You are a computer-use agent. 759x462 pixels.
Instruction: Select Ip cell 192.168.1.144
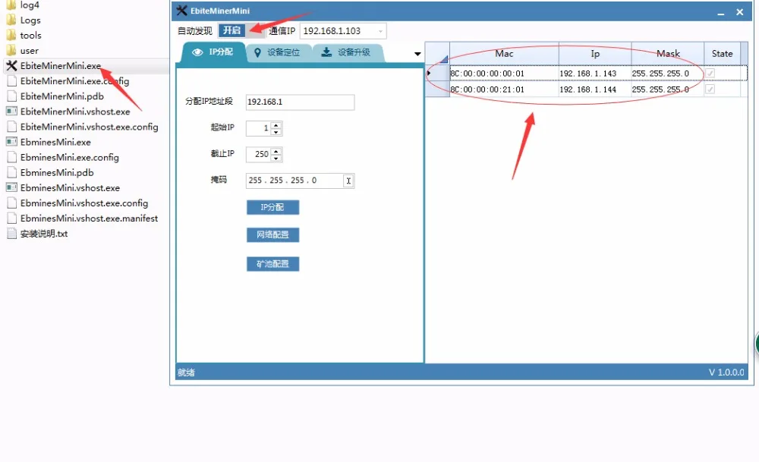click(595, 89)
